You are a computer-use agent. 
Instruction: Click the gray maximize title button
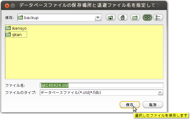(13, 6)
